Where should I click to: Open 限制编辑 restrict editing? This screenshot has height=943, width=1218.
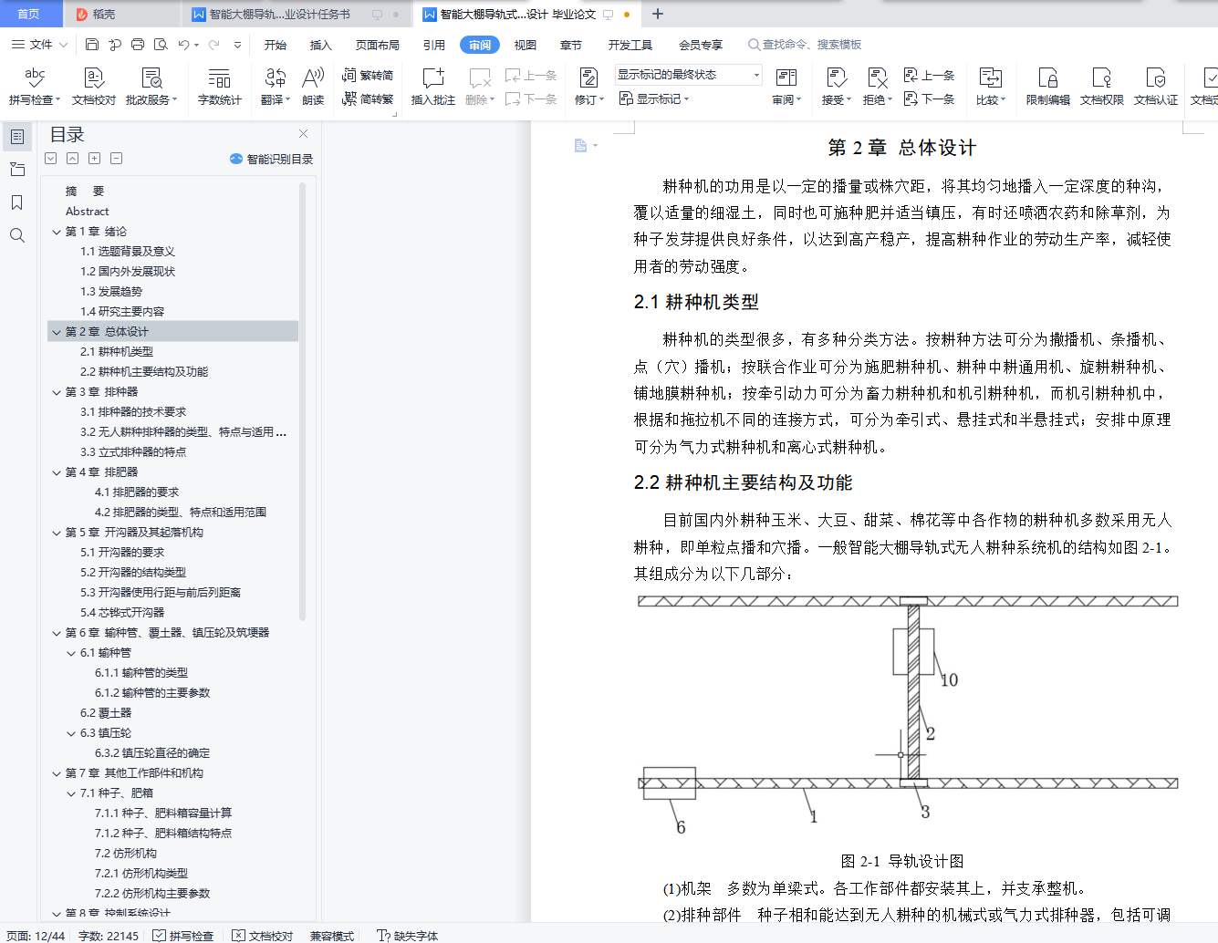[1048, 87]
